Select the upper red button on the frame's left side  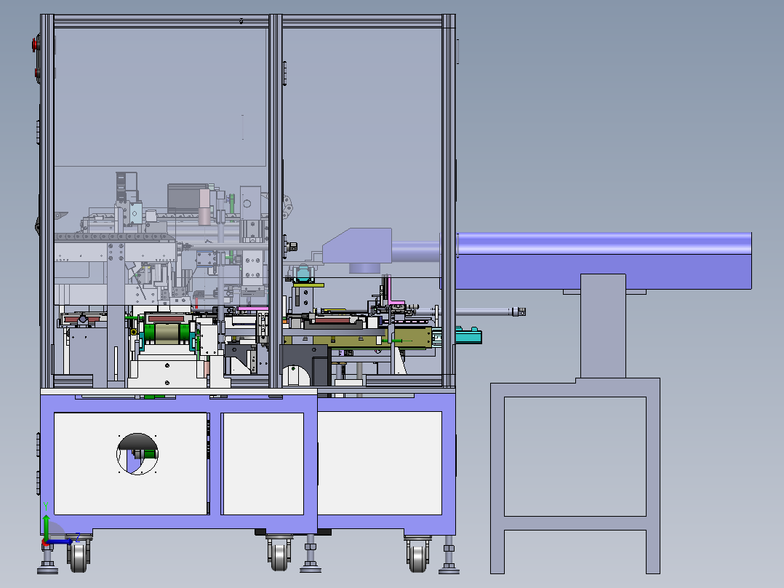pyautogui.click(x=36, y=44)
